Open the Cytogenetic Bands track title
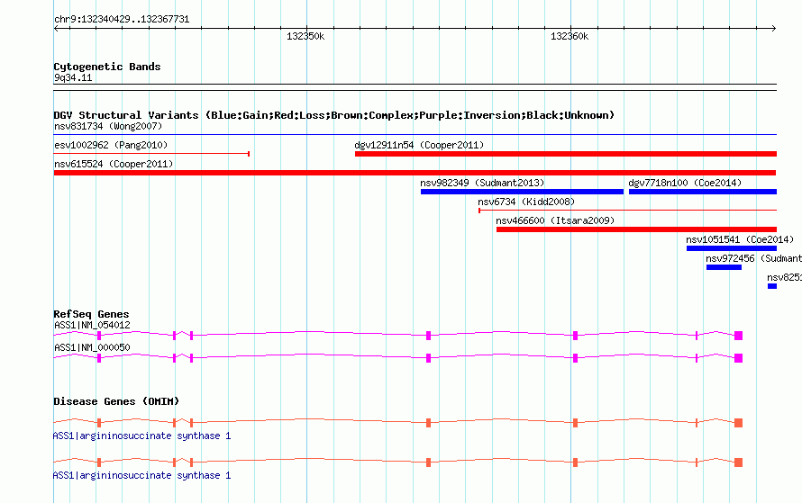The height and width of the screenshot is (503, 802). coord(107,67)
